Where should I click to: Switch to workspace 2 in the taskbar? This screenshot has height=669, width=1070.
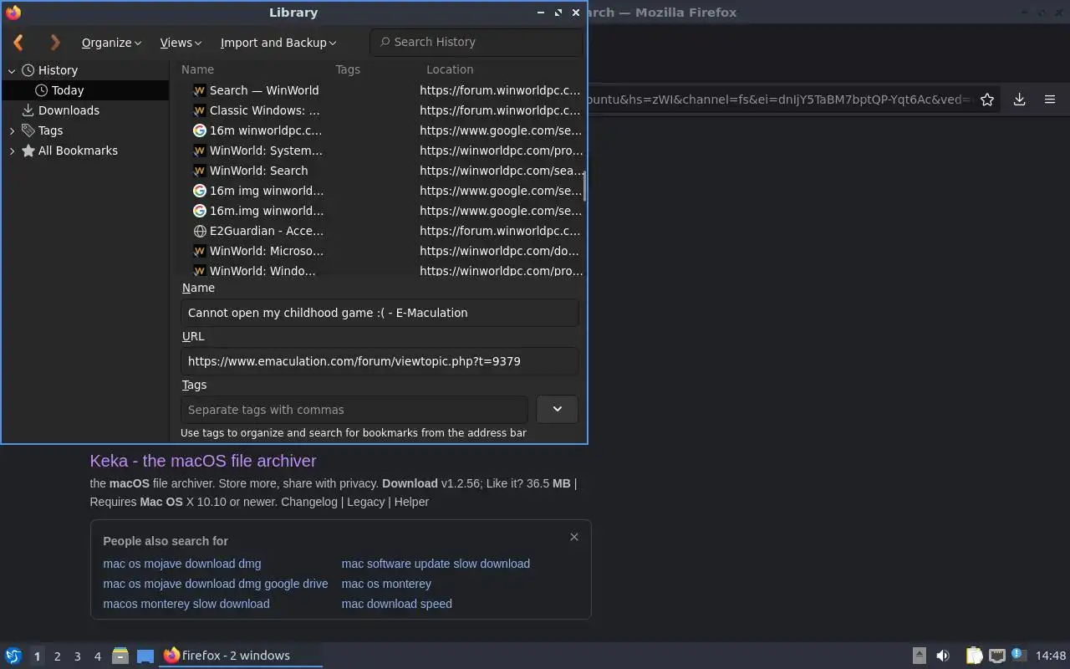click(x=57, y=656)
